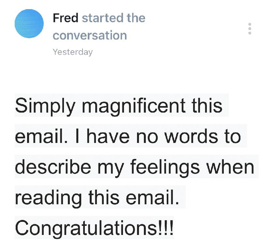Click the word 'feelings' in message
The width and height of the screenshot is (261, 248).
tap(165, 167)
